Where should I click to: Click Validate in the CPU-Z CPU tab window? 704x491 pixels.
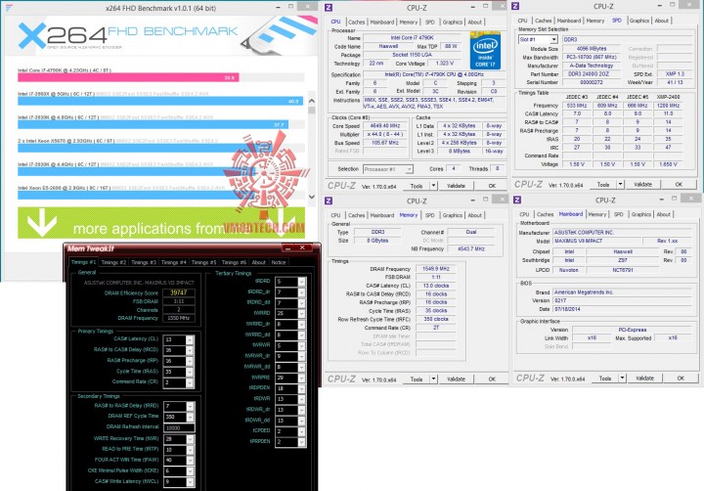coord(456,186)
